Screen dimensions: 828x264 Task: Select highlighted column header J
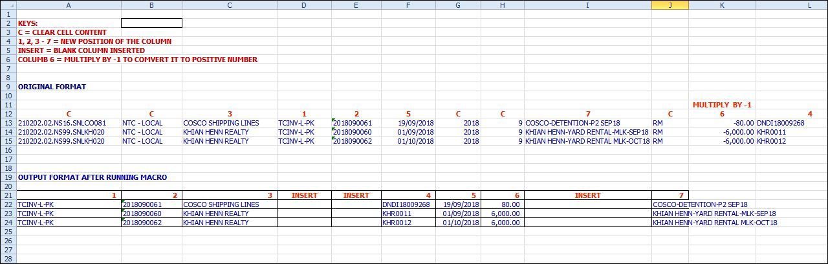tap(670, 5)
